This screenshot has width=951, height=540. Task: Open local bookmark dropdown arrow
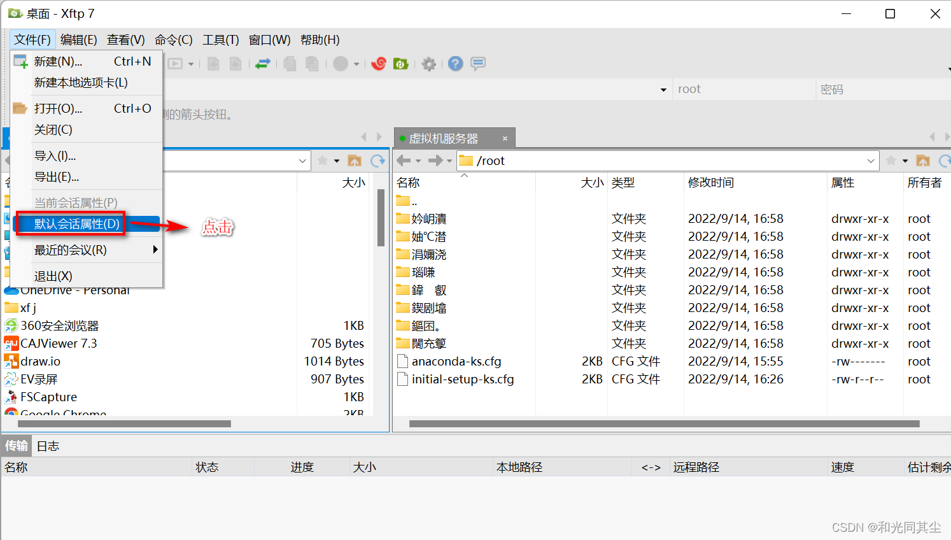[x=337, y=160]
